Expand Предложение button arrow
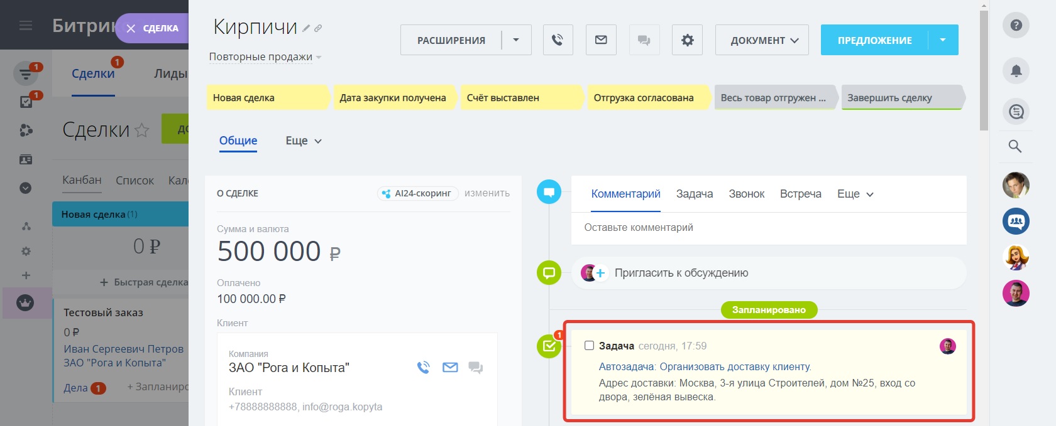This screenshot has width=1056, height=426. coord(942,40)
